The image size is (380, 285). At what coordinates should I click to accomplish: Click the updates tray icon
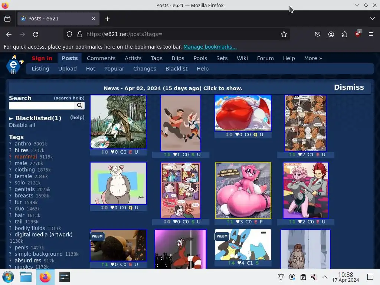[292, 277]
